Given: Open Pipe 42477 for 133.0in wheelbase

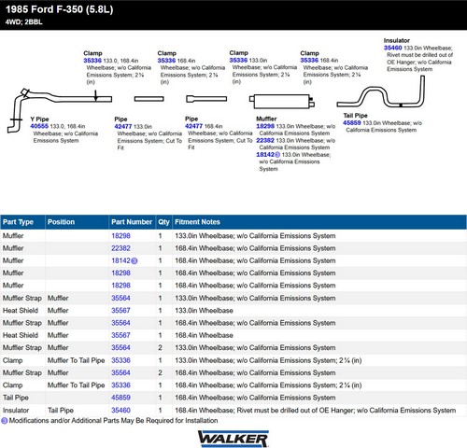Looking at the screenshot, I should pos(123,127).
